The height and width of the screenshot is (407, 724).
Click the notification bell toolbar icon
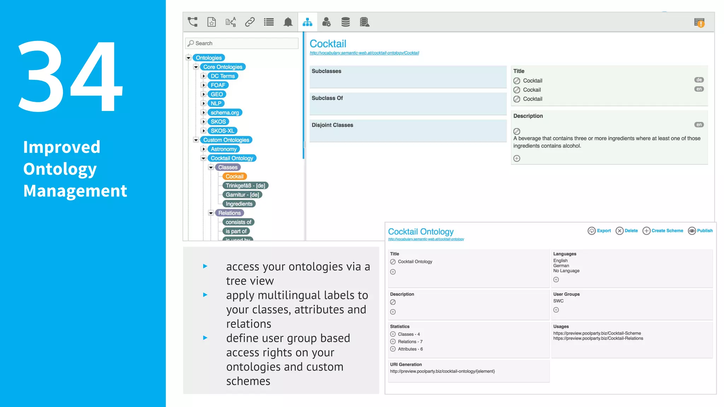(x=288, y=22)
